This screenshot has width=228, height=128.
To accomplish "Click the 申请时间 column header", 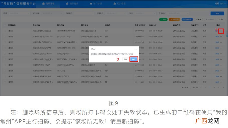I will tap(153, 25).
